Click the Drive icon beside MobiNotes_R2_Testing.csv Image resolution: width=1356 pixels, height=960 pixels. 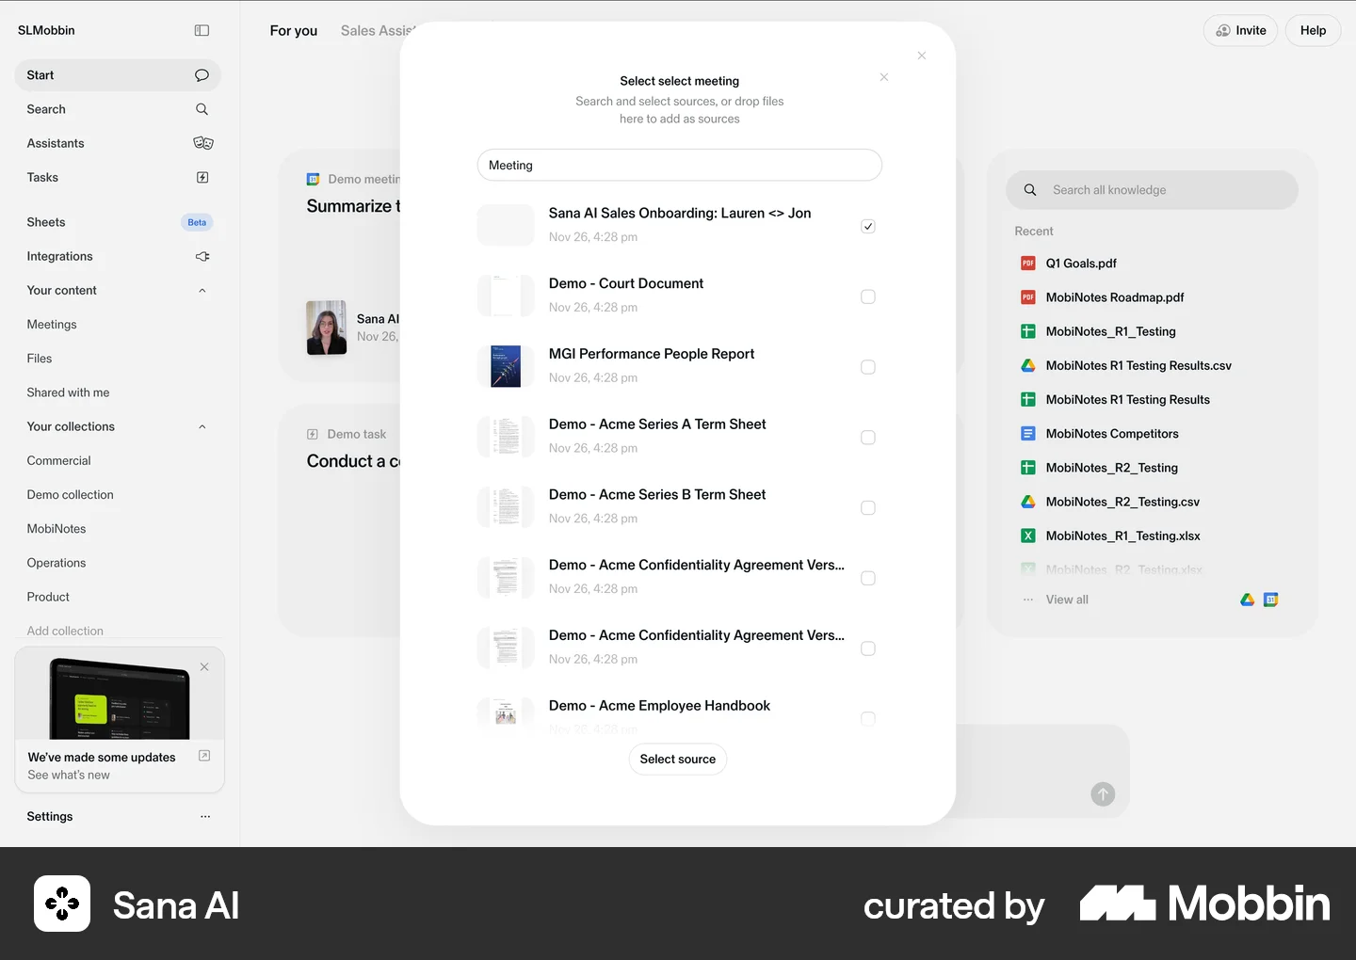(1028, 502)
